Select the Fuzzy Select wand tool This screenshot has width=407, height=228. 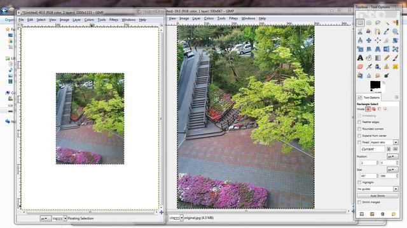pos(387,23)
